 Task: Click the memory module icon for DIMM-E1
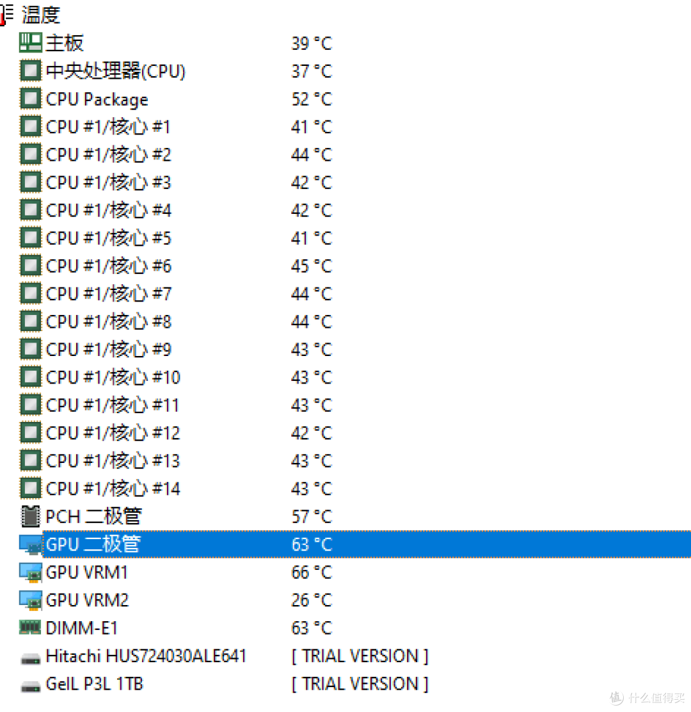pos(31,627)
